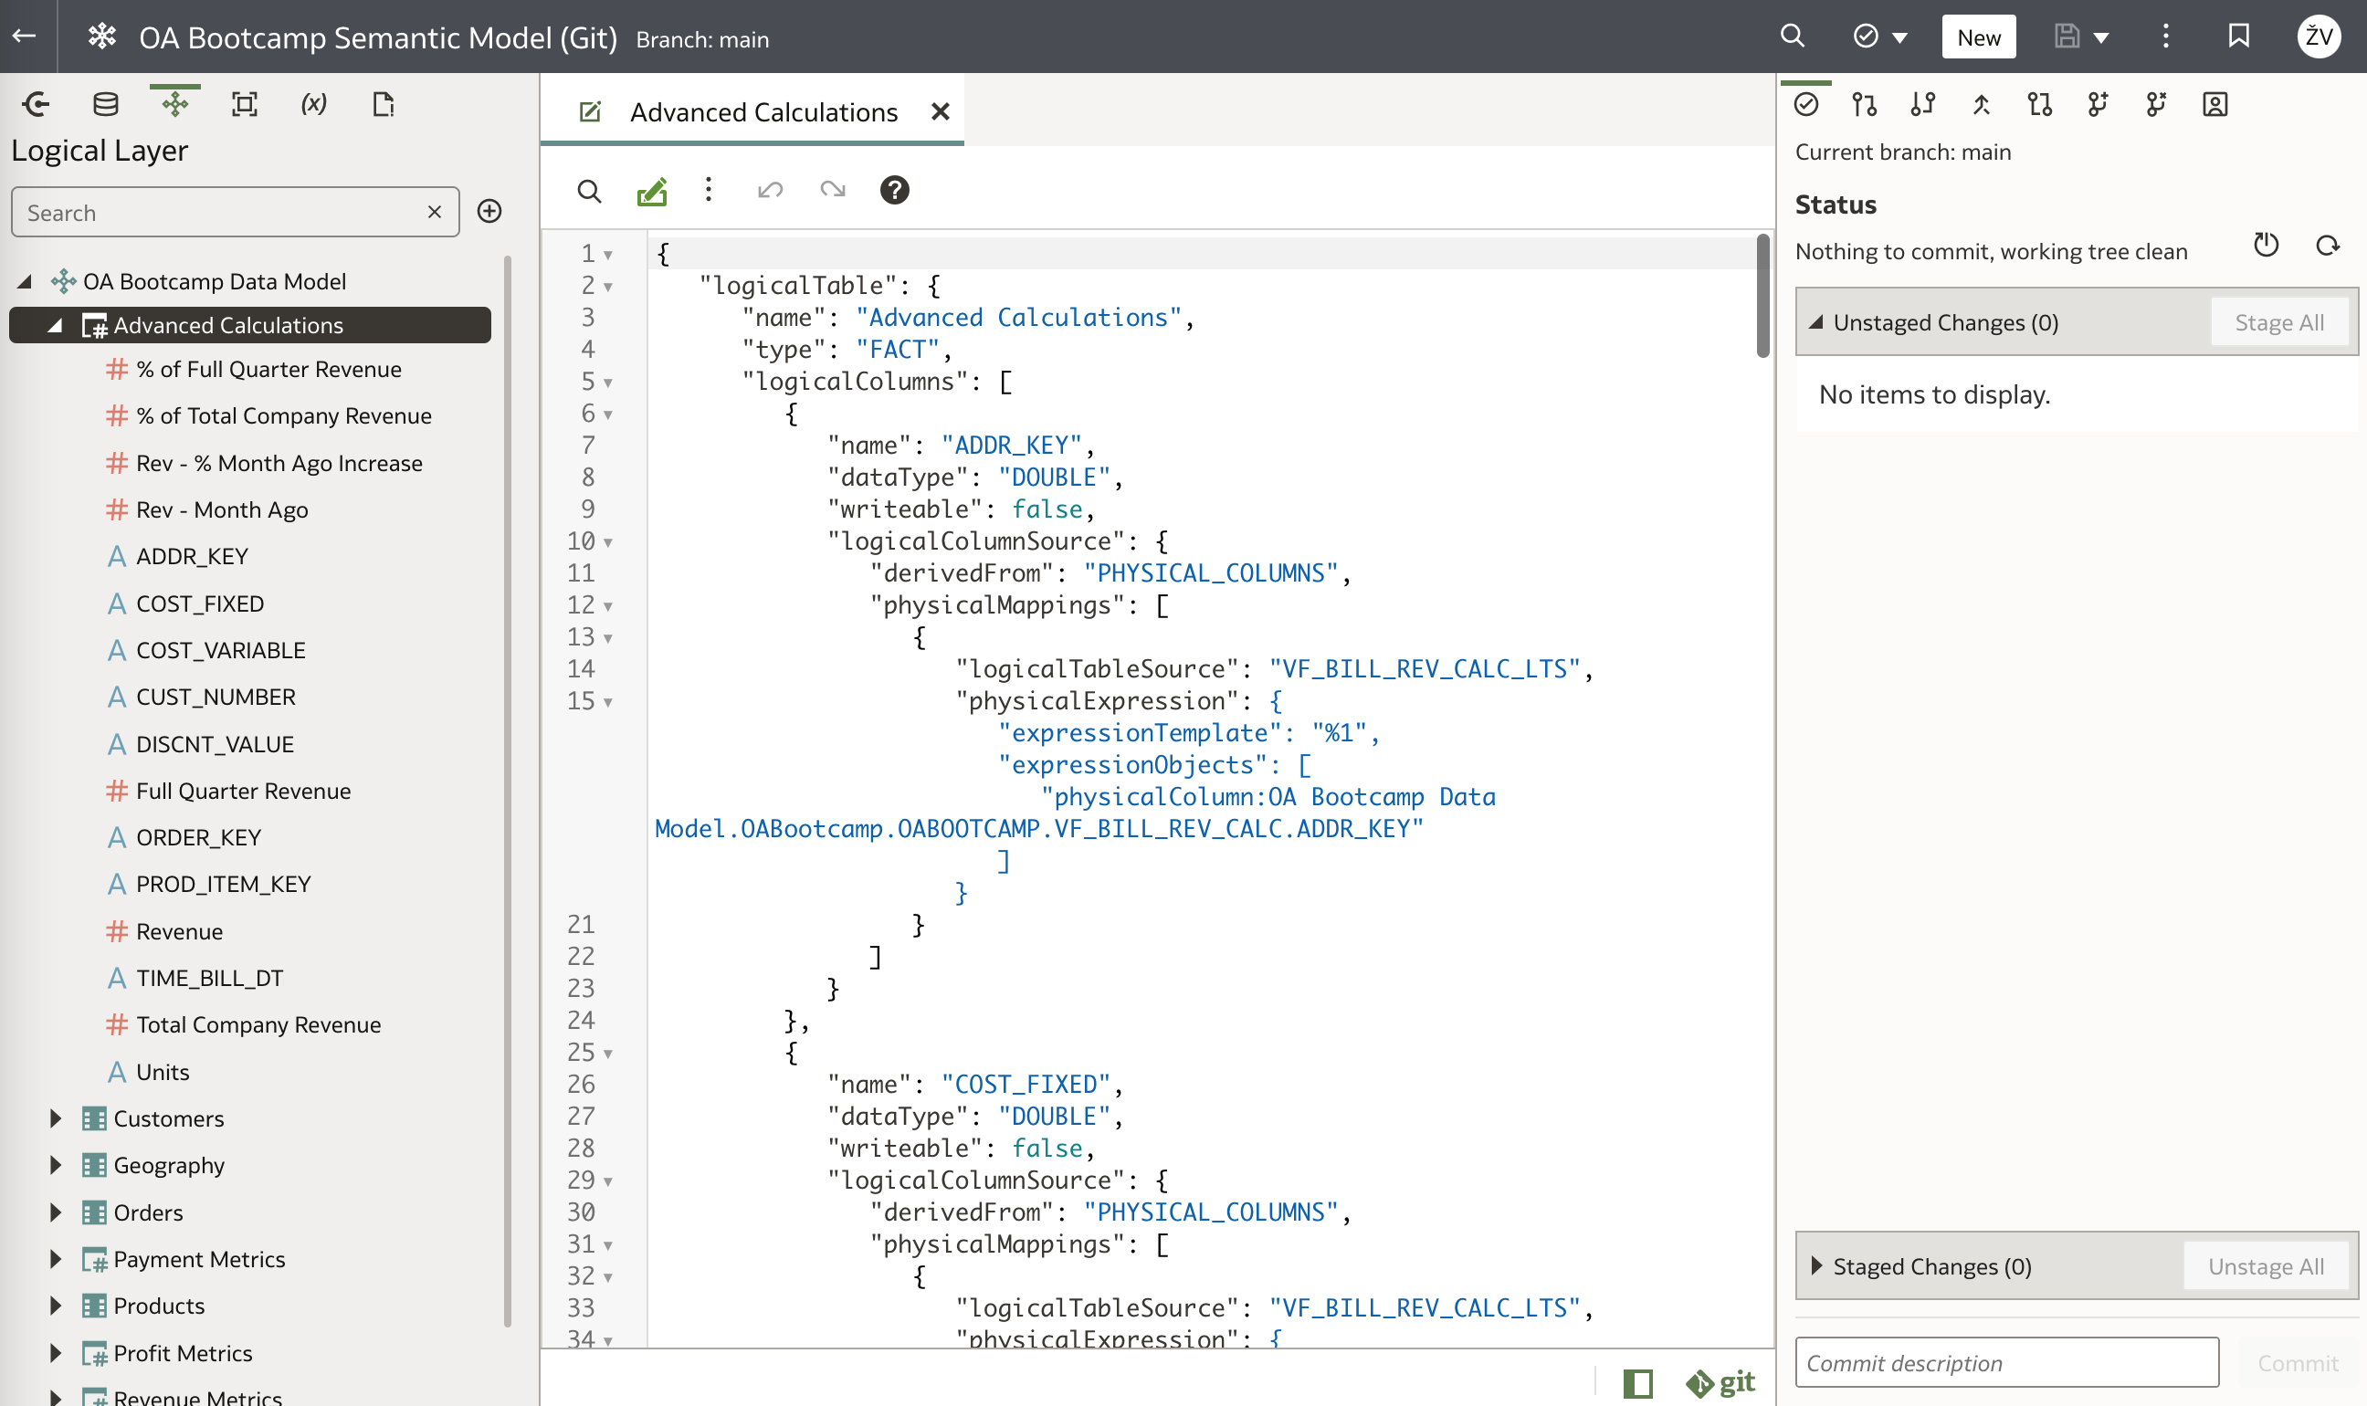Refresh Git status with circular arrow icon
This screenshot has width=2367, height=1406.
(2327, 246)
